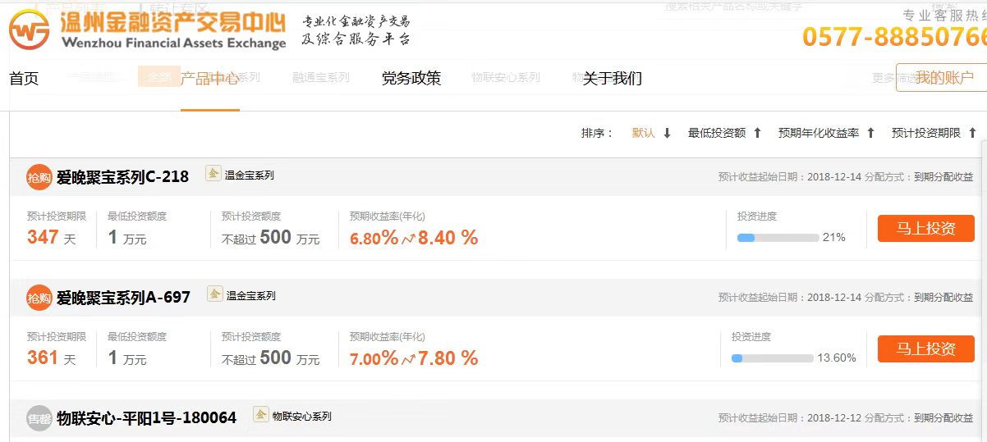
Task: Click the 金 icon beside 爱晚聚宝系列C-218
Action: [213, 173]
